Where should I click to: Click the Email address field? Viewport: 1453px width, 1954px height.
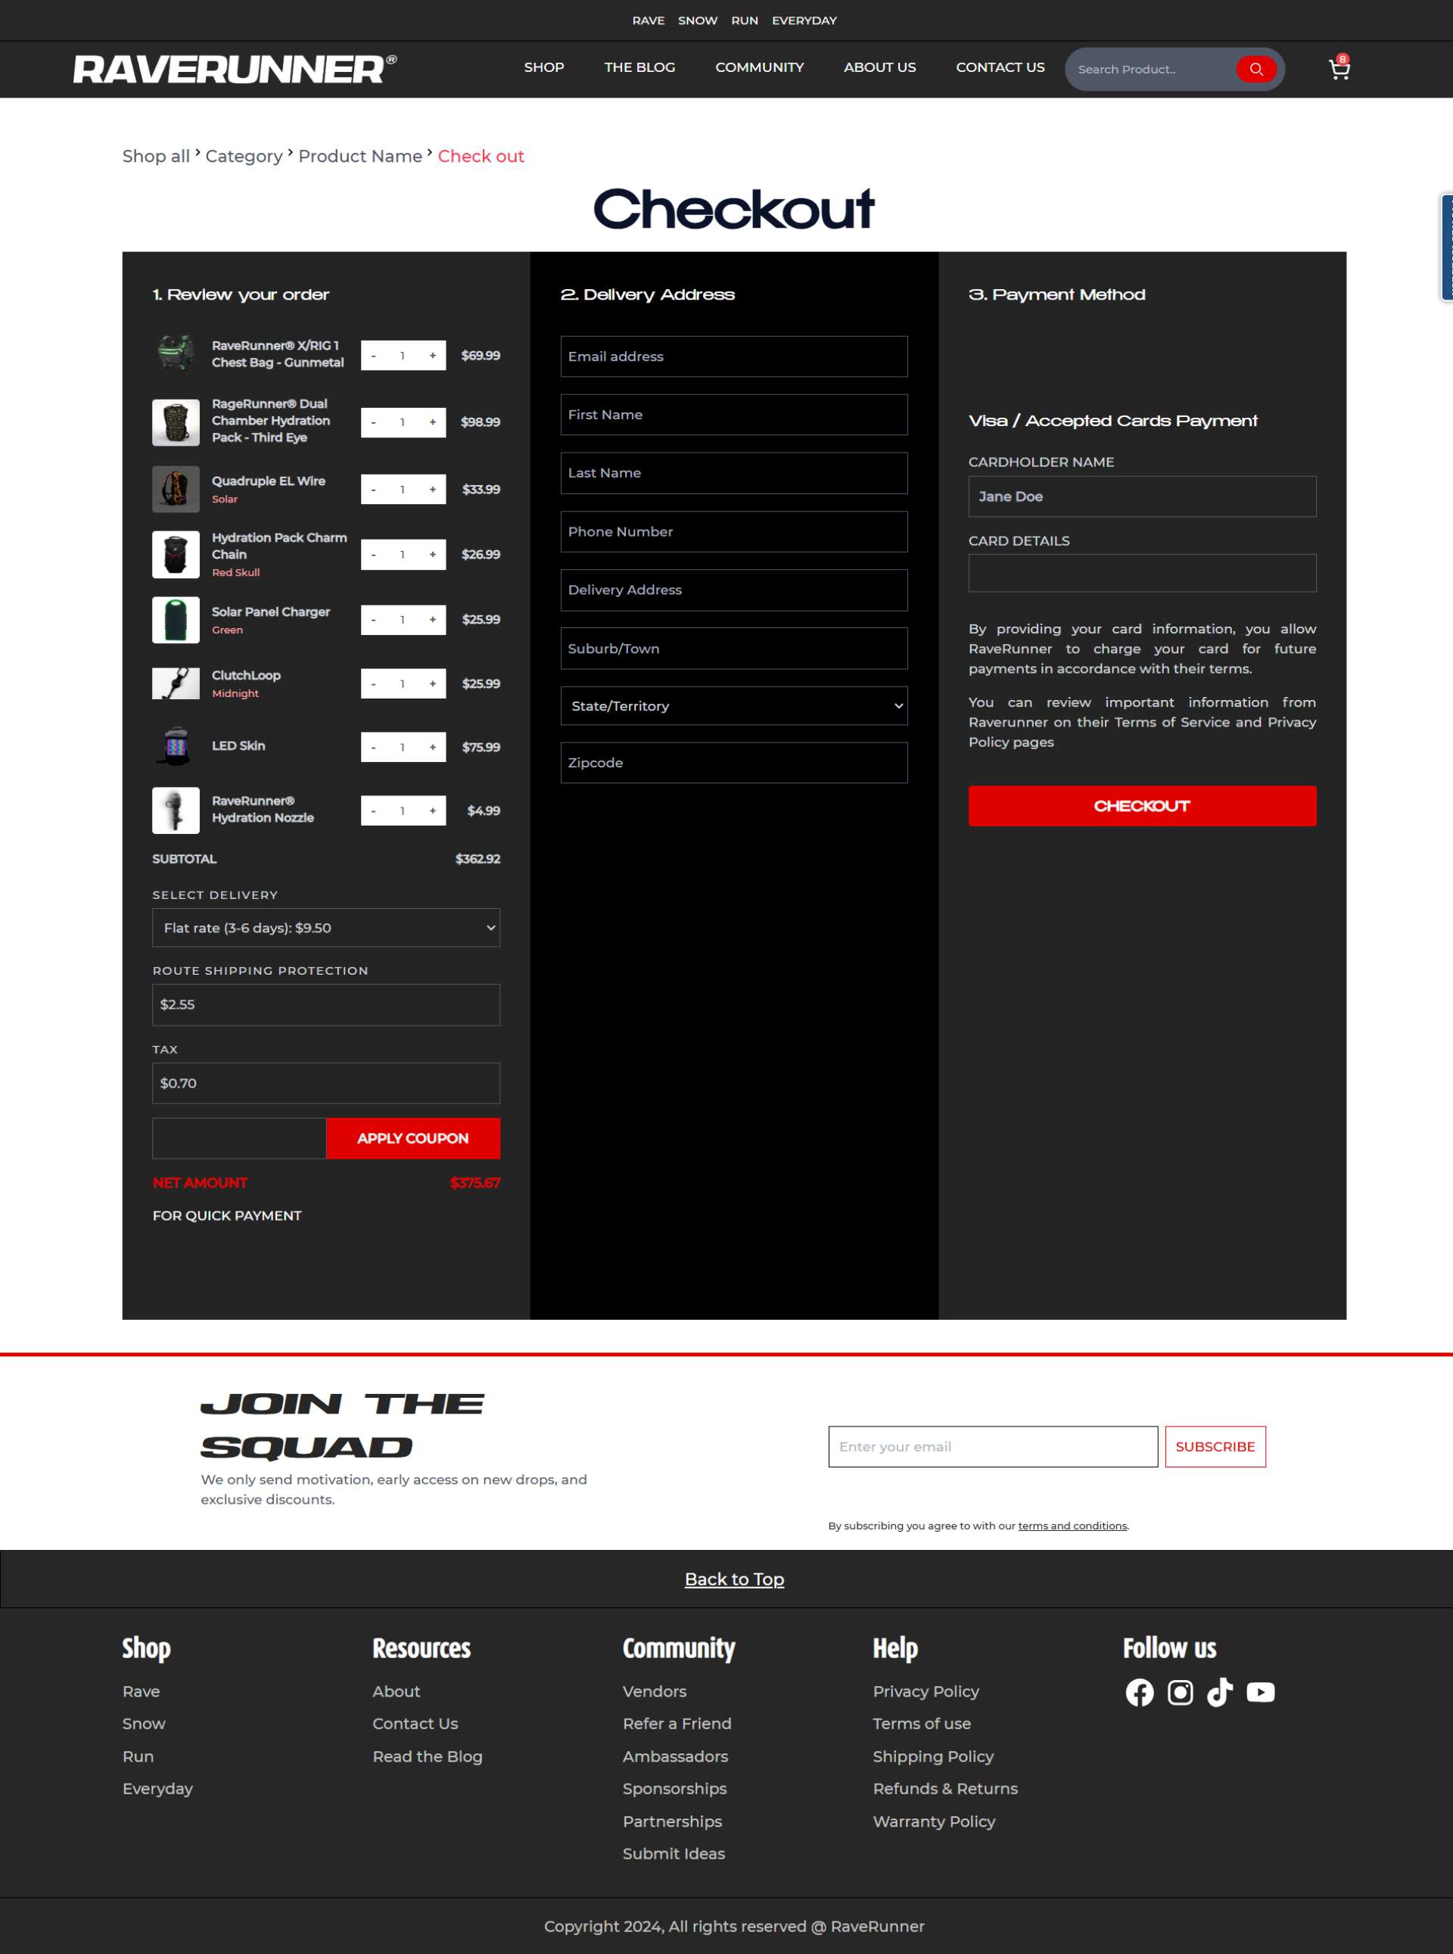pyautogui.click(x=733, y=356)
